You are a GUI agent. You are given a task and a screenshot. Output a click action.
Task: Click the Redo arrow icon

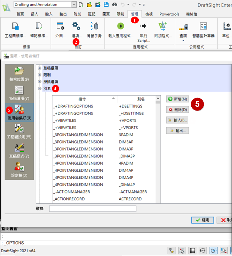[134, 5]
